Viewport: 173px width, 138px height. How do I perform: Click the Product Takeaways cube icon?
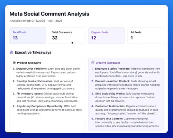(14, 63)
